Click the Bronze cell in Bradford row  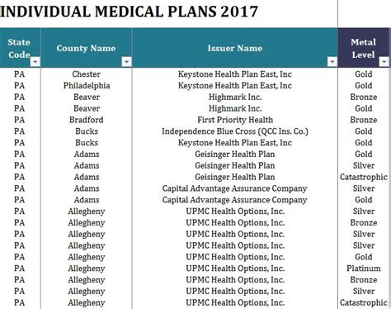coord(364,120)
